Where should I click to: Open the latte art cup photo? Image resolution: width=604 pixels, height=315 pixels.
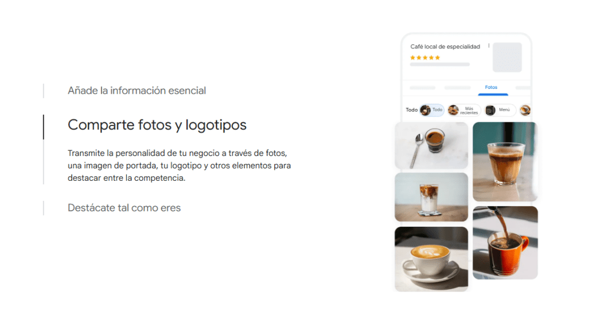(x=431, y=259)
